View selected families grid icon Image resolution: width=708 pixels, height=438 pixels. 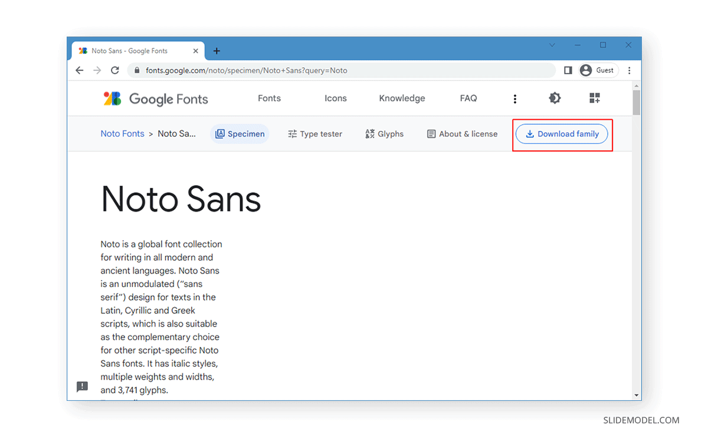click(595, 98)
